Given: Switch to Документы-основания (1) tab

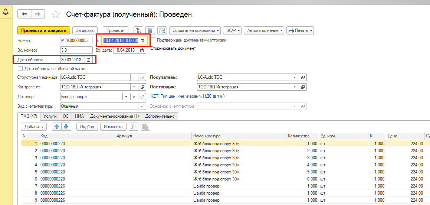Looking at the screenshot, I should 114,116.
